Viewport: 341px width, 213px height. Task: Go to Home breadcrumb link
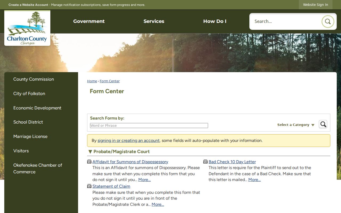[92, 81]
